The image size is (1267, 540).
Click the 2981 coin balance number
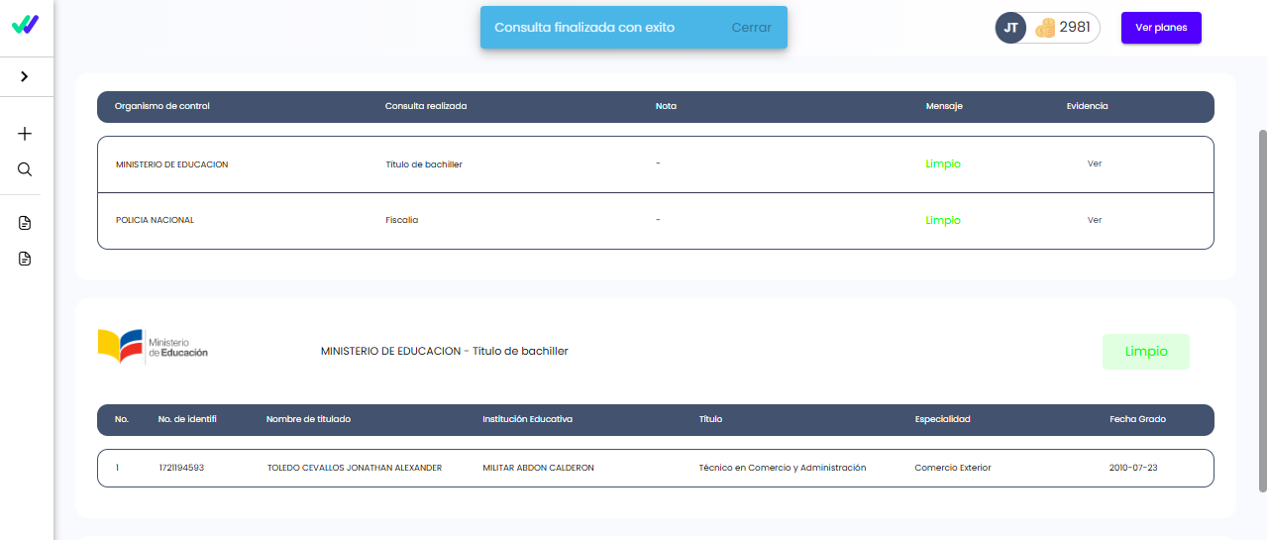pyautogui.click(x=1075, y=28)
